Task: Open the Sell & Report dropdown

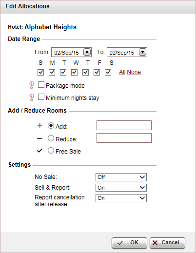Action: coord(121,188)
